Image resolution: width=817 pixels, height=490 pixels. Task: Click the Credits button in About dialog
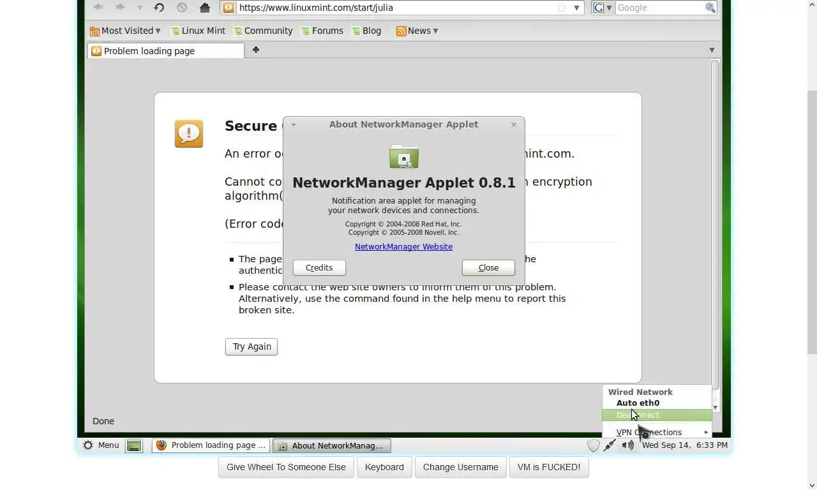pos(319,268)
